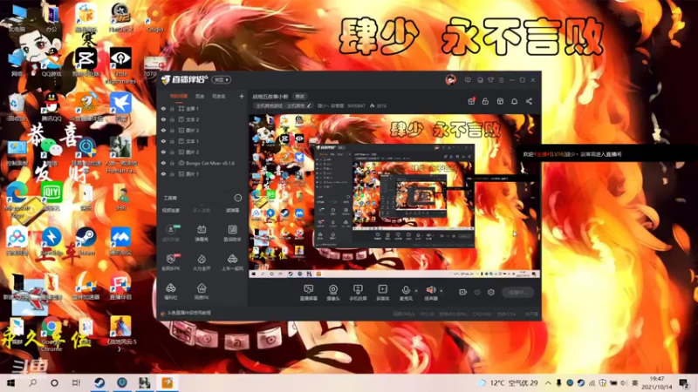Click the start streaming button at bottom right
The width and height of the screenshot is (698, 392).
(518, 292)
